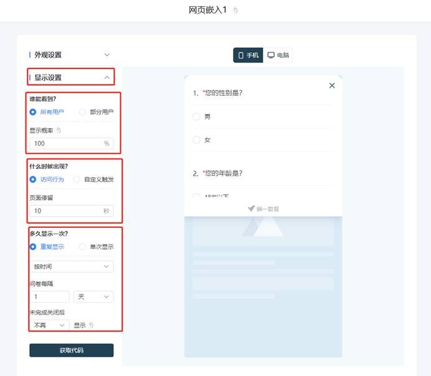Open the 不再 dropdown
This screenshot has width=431, height=376.
coord(49,325)
